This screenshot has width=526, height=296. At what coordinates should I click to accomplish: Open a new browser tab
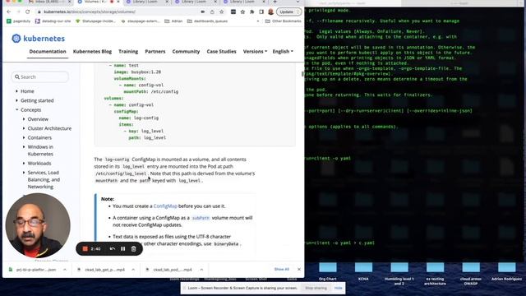[x=275, y=2]
